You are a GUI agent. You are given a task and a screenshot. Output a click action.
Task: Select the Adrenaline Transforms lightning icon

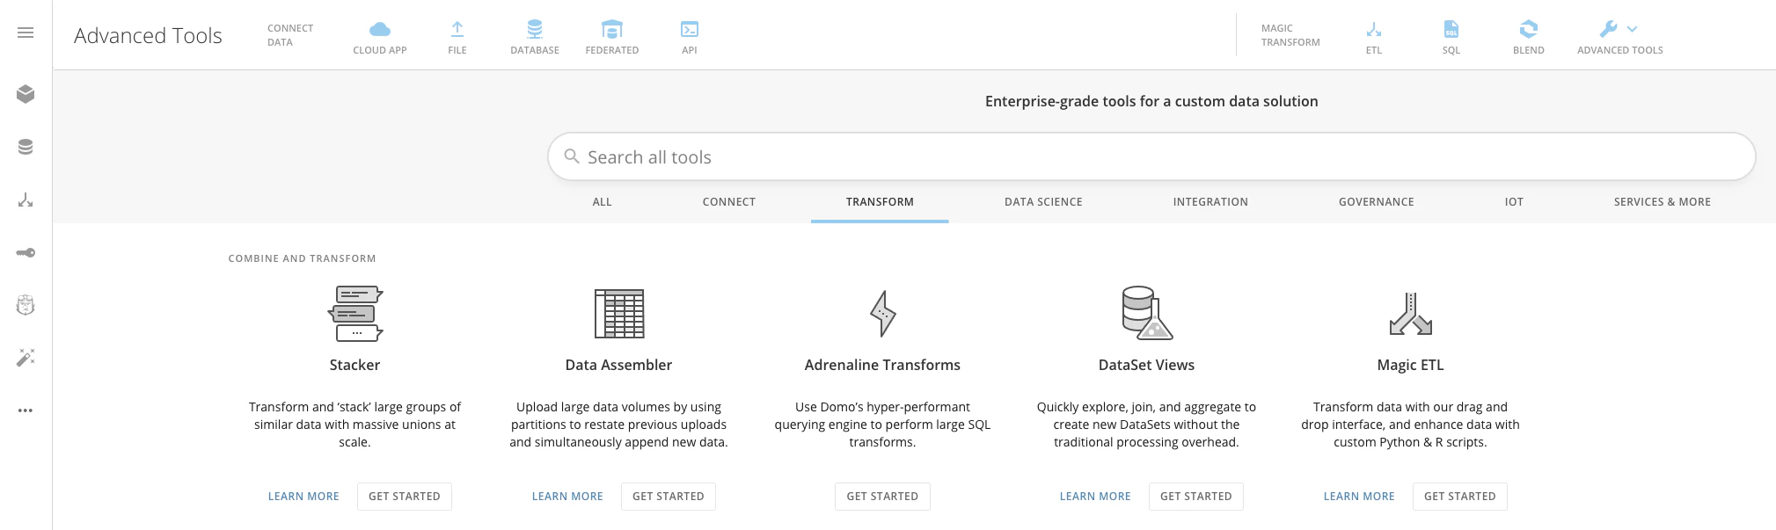pos(882,314)
